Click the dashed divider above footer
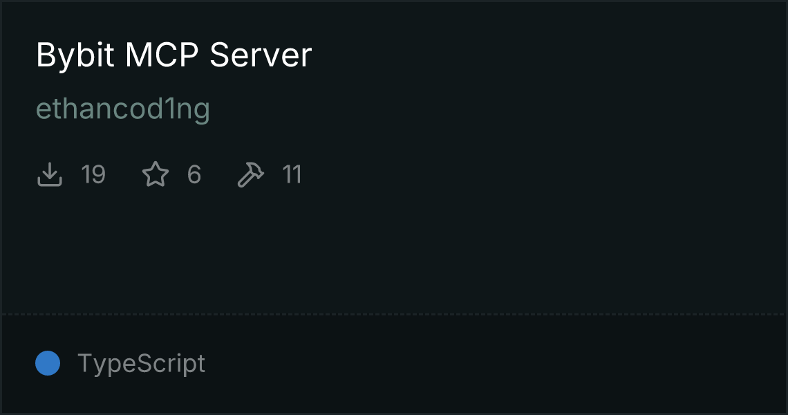The height and width of the screenshot is (415, 788). 394,315
